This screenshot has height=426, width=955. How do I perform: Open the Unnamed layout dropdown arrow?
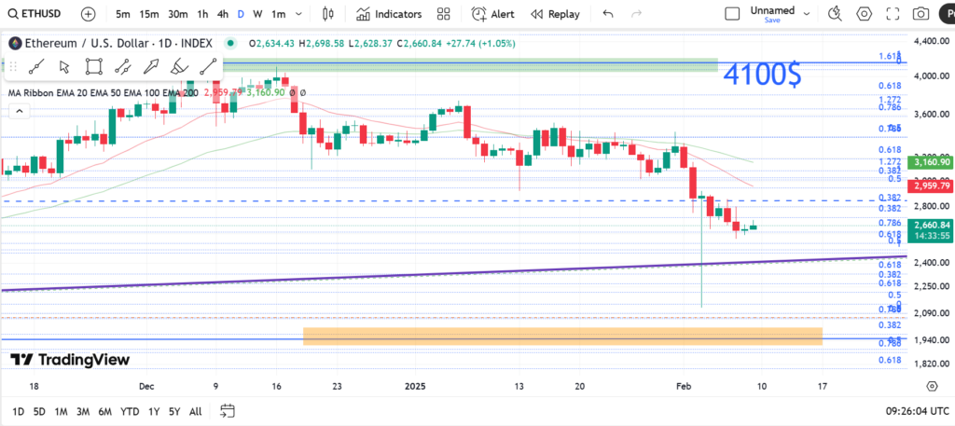tap(810, 13)
